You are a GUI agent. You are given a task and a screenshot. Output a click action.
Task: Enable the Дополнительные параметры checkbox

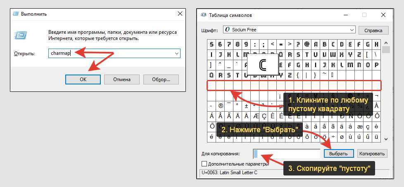point(204,164)
